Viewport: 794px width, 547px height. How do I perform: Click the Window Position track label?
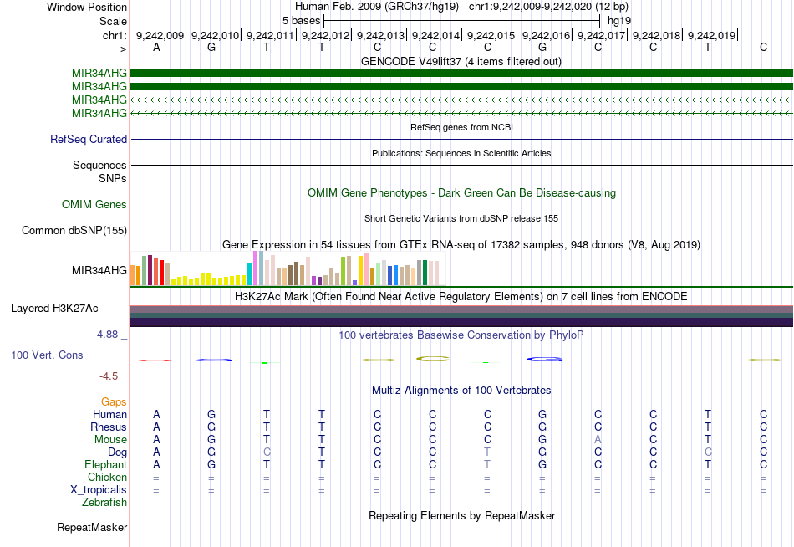click(87, 7)
